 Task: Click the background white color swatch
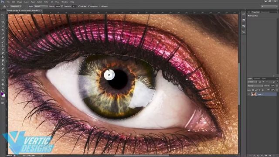pos(4,96)
